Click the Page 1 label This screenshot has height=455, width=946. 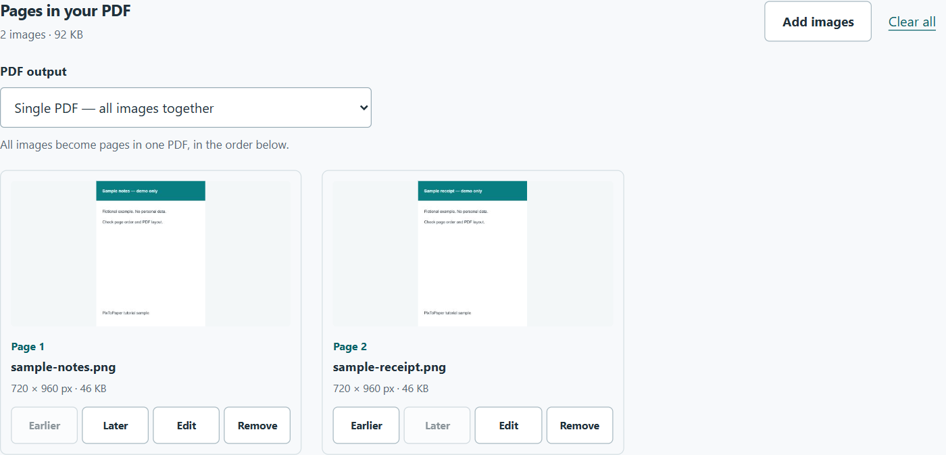[28, 347]
